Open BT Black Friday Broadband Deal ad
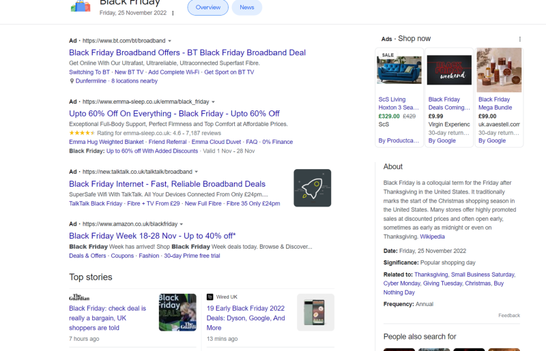The height and width of the screenshot is (351, 546). point(187,52)
